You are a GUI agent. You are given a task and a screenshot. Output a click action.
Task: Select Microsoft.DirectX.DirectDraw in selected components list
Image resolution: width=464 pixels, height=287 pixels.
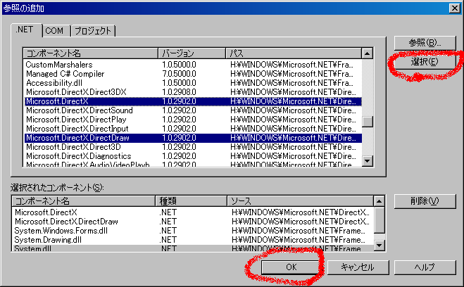[193, 222]
